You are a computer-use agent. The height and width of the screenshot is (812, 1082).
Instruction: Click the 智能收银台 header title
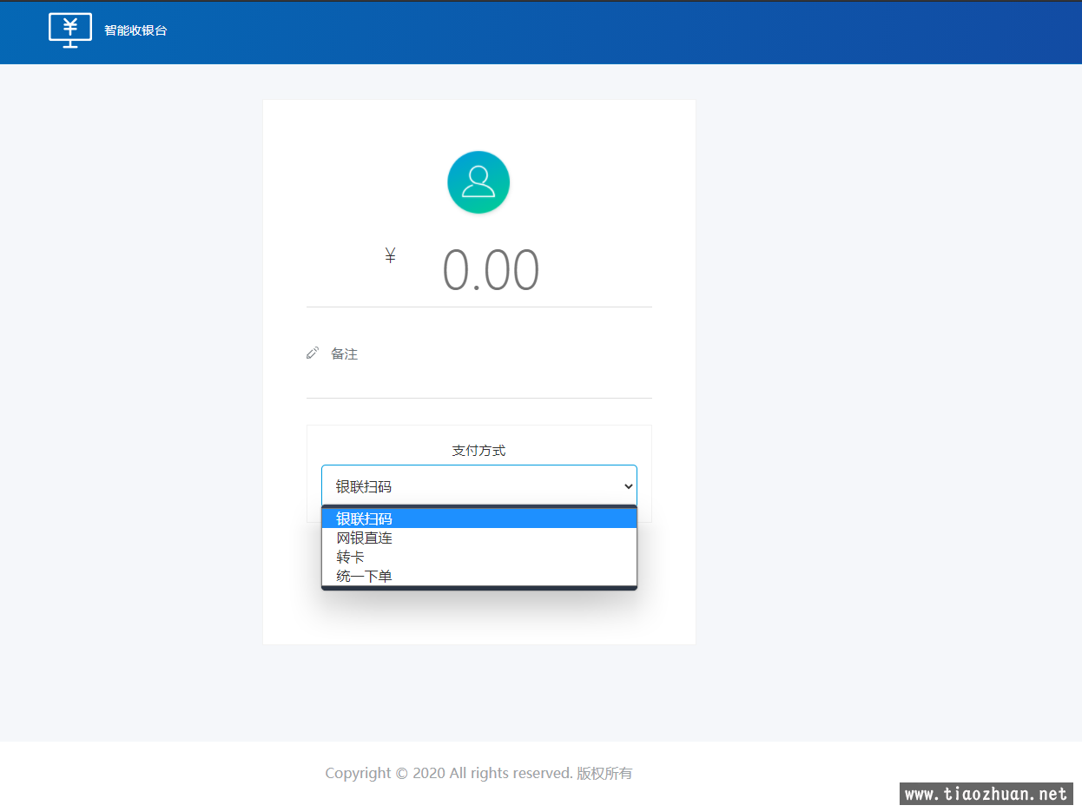click(x=135, y=30)
